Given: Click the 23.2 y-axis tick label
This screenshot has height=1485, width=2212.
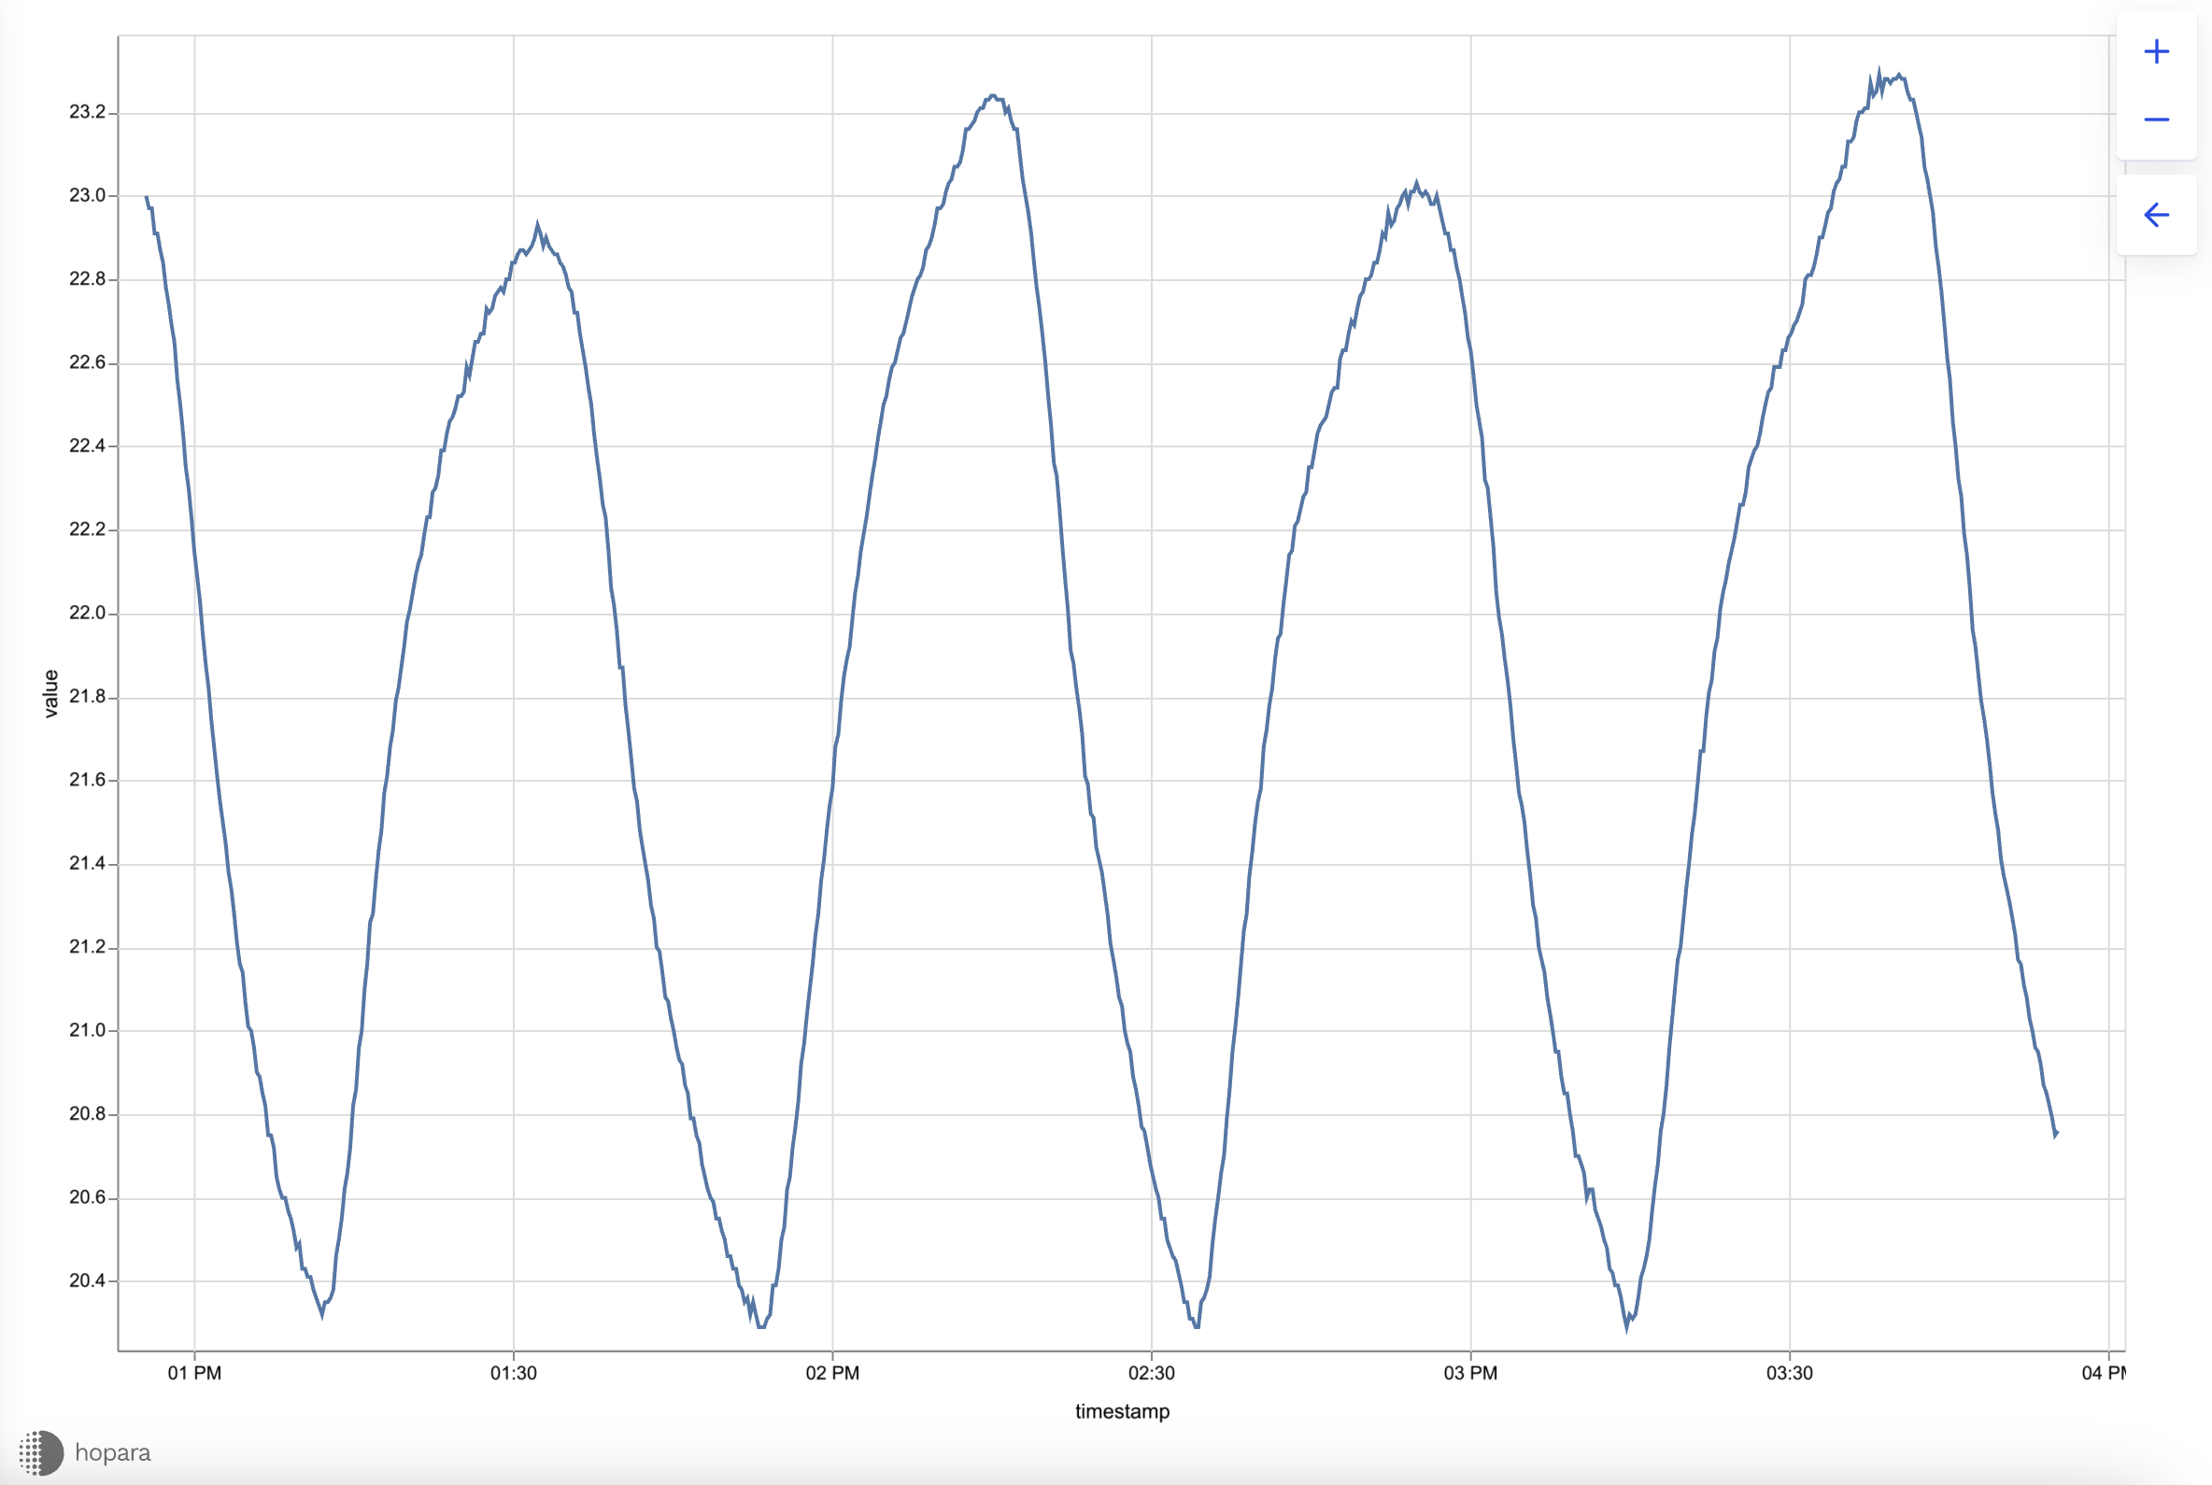Looking at the screenshot, I should 87,112.
